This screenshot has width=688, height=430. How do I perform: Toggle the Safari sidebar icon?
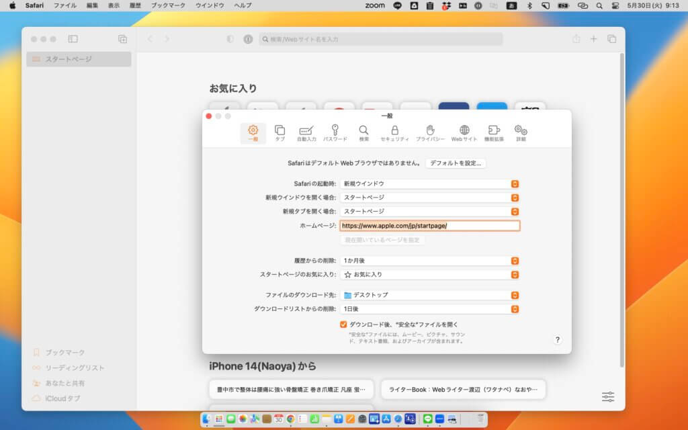73,39
